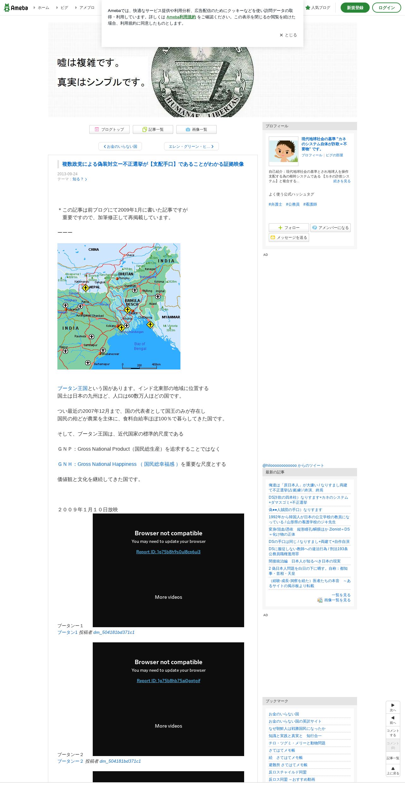Close the cookie notice with とじる
Viewport: 405px width, 811px height.
[x=288, y=35]
